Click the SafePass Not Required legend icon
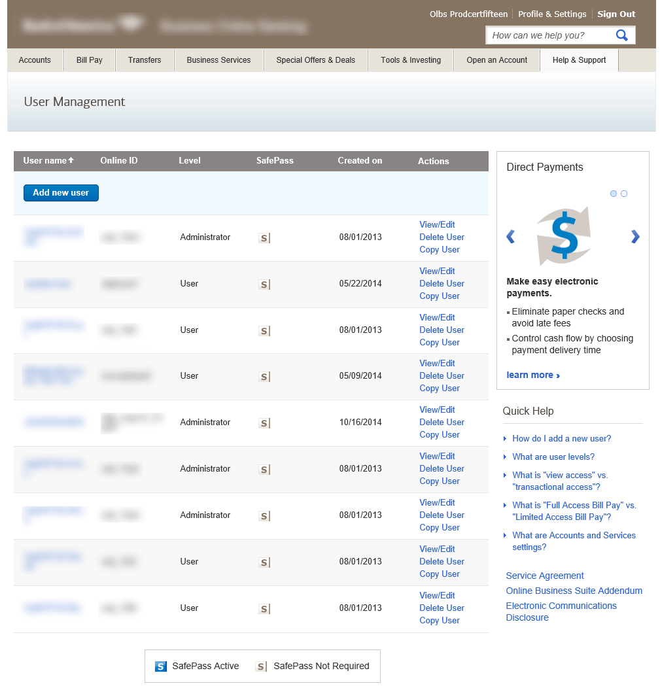 262,666
